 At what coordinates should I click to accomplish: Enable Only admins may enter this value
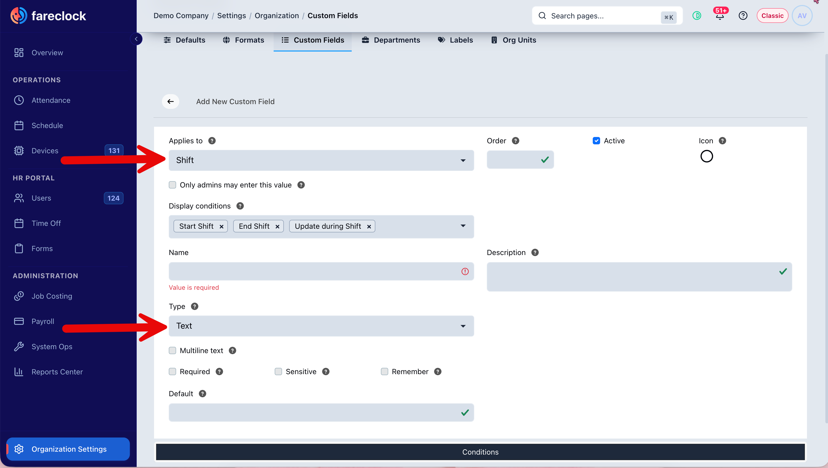point(173,185)
